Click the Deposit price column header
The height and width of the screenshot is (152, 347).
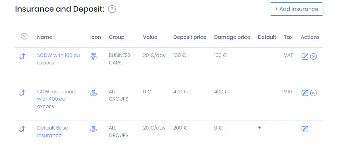190,37
